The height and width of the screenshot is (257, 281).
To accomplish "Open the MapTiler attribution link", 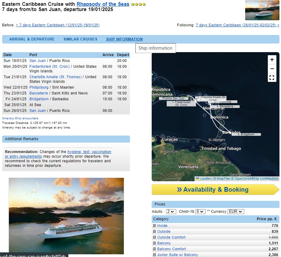I will (x=222, y=178).
